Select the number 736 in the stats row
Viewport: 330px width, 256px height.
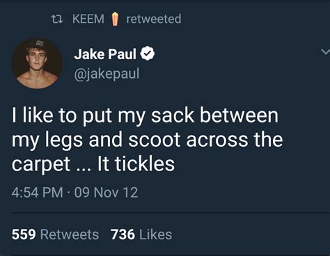(123, 234)
